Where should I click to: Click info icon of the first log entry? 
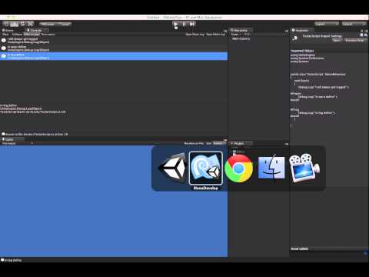tap(4, 40)
